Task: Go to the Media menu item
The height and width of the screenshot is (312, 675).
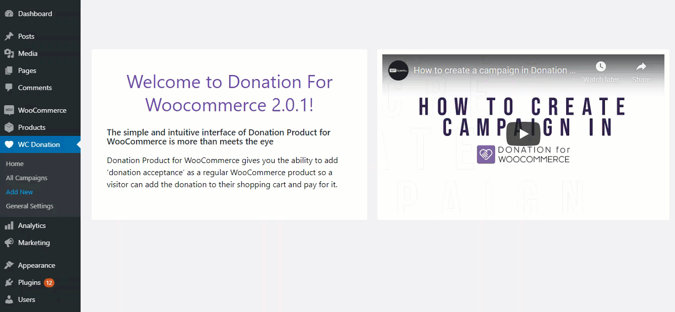Action: (40, 53)
